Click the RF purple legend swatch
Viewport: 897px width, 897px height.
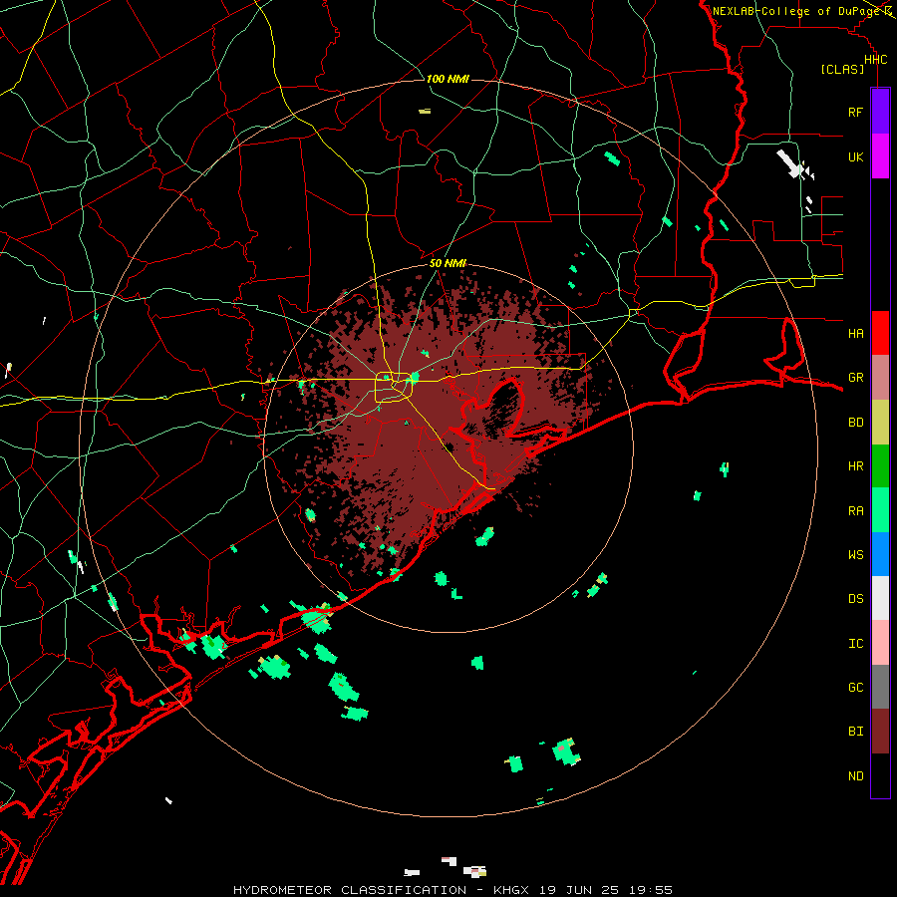(x=880, y=112)
